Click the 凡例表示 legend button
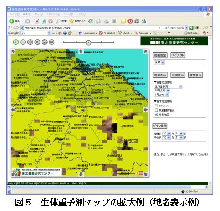This screenshot has width=220, height=211. coord(178,75)
